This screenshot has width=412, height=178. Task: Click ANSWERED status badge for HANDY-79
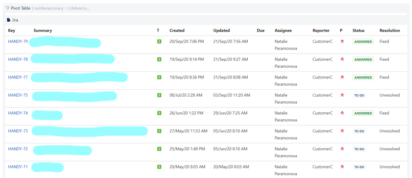[363, 42]
